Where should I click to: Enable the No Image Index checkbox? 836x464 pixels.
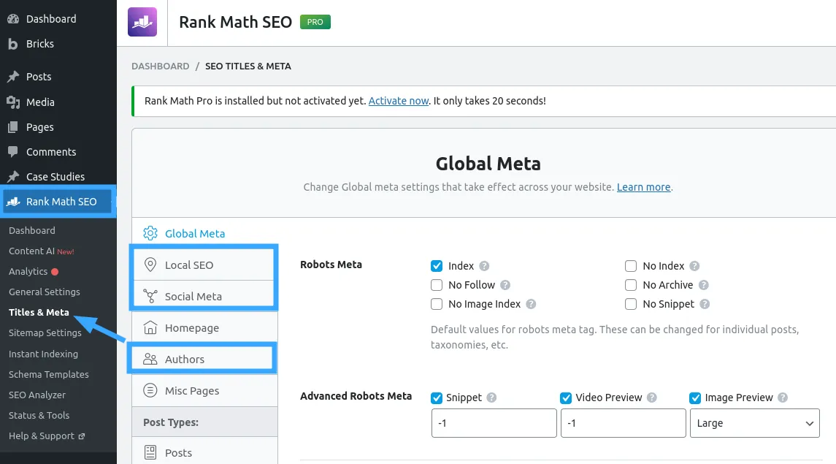pos(437,304)
